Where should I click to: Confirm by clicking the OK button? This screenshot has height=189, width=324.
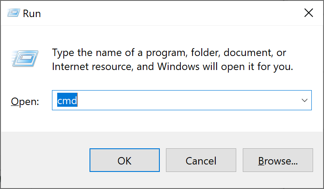coord(124,160)
